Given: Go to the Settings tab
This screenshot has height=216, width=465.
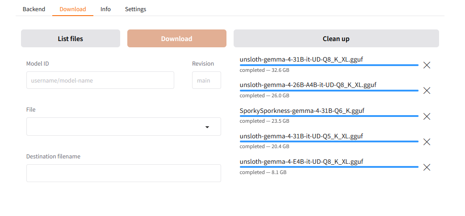Looking at the screenshot, I should (135, 9).
